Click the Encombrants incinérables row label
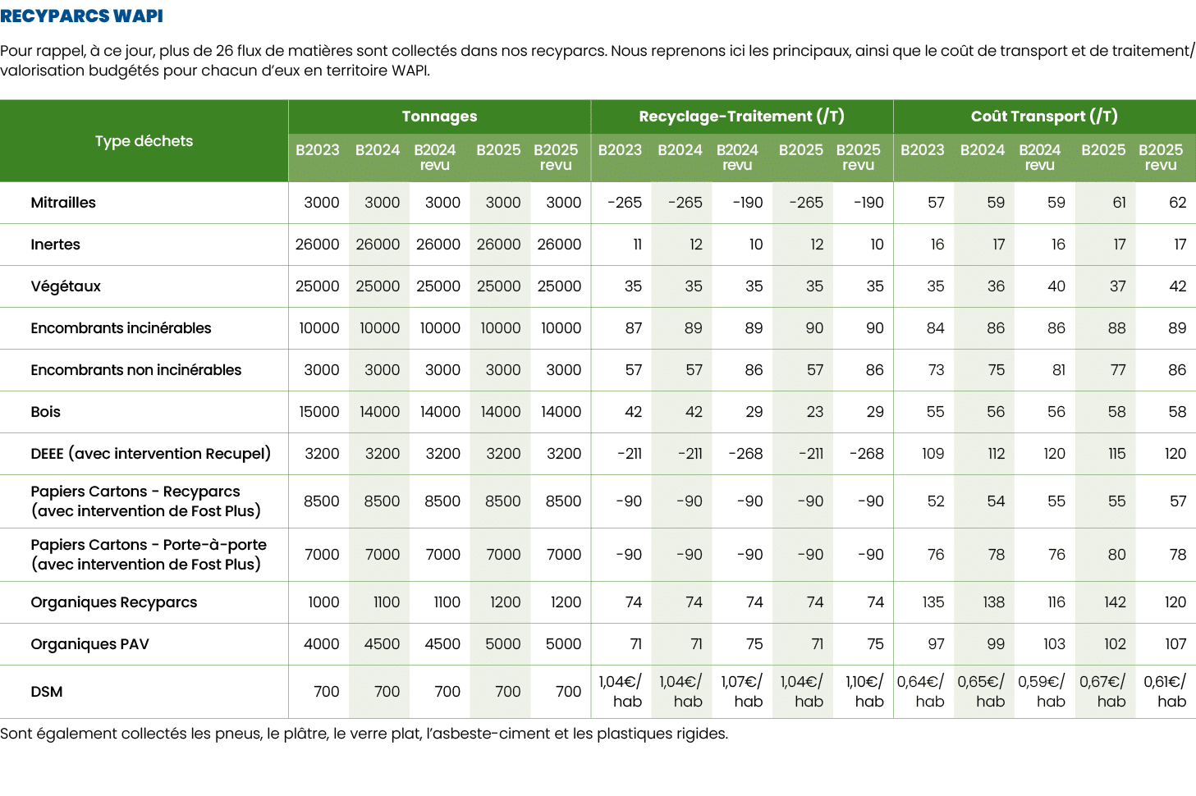This screenshot has width=1196, height=796. [x=121, y=328]
